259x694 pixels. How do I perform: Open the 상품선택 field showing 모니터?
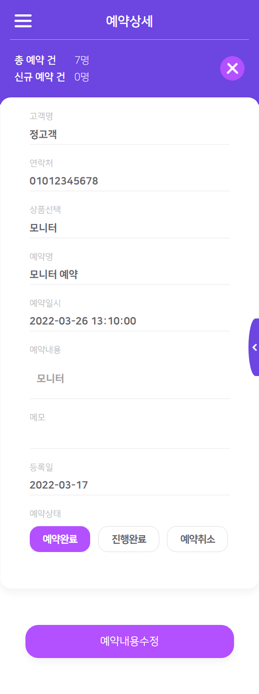[129, 228]
